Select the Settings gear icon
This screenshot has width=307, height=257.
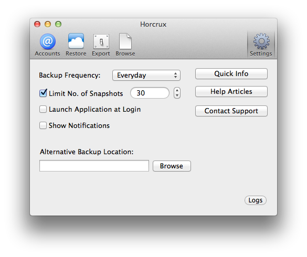261,41
